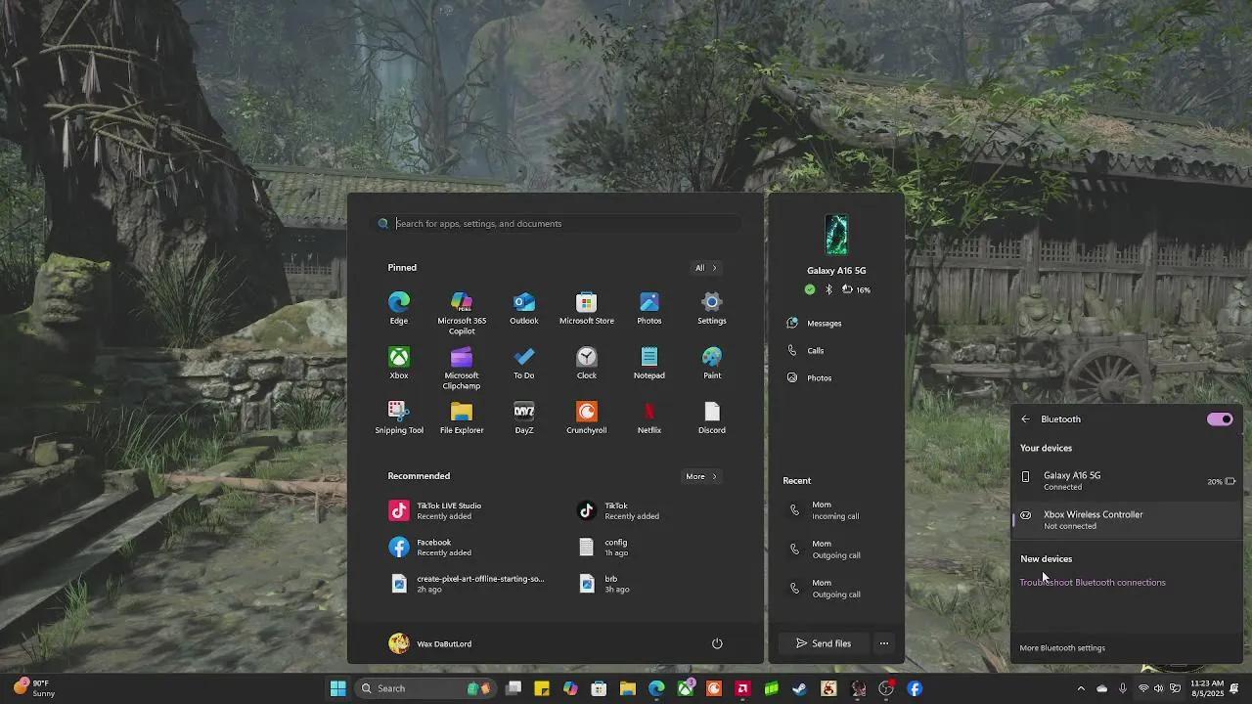Open Microsoft Clipchamp
This screenshot has width=1252, height=704.
462,368
